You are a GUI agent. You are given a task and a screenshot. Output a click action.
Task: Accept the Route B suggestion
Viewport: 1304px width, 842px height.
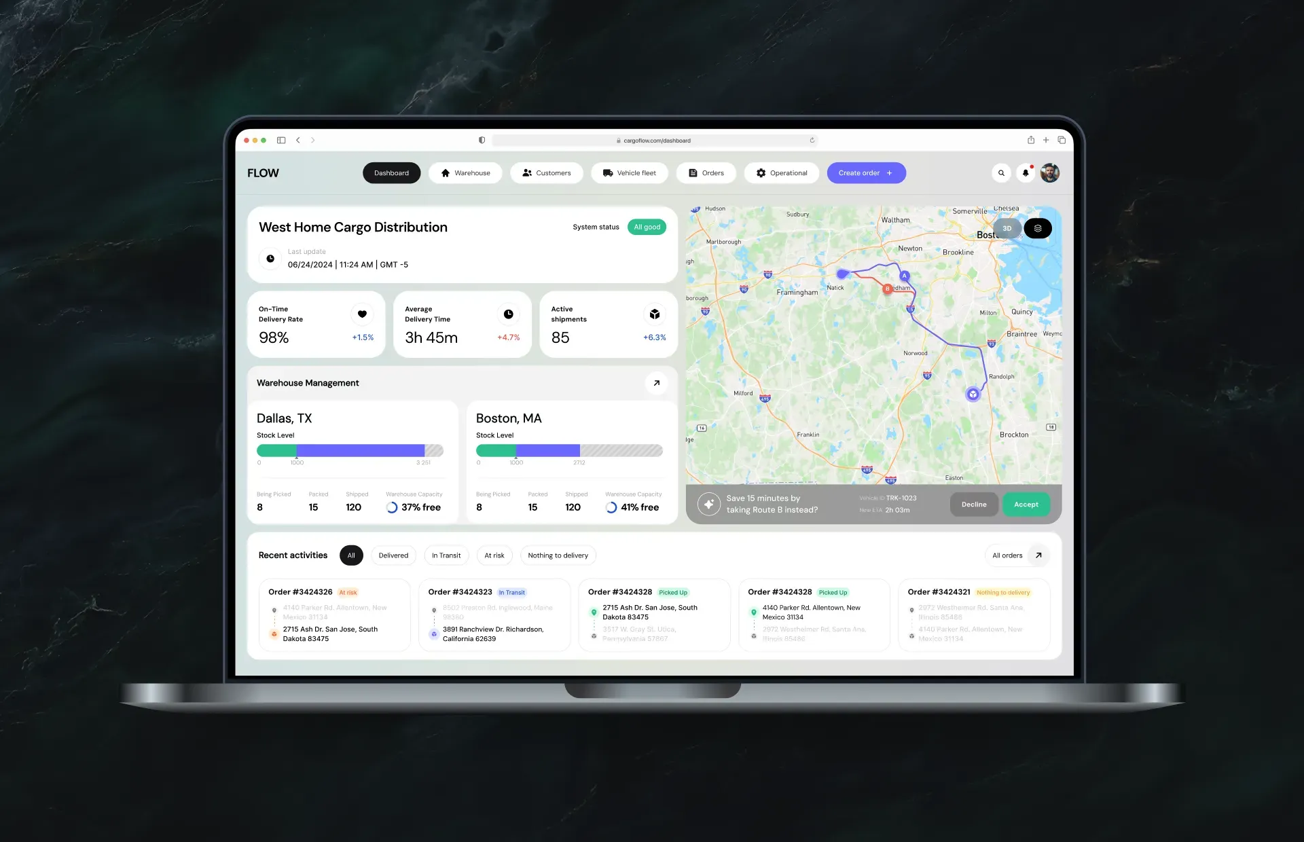(x=1026, y=505)
